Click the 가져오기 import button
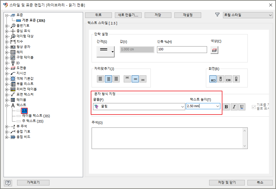The image size is (276, 189). (x=33, y=183)
